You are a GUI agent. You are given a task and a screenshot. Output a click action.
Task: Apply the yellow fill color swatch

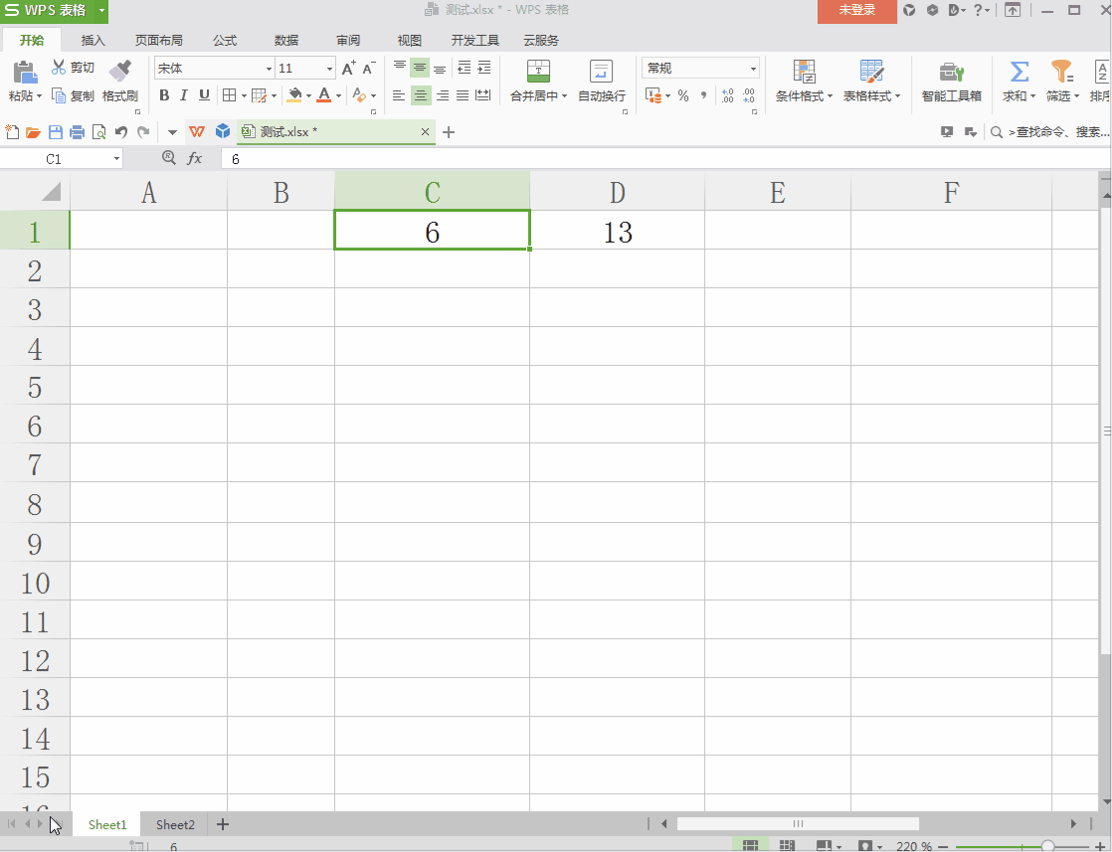click(295, 95)
